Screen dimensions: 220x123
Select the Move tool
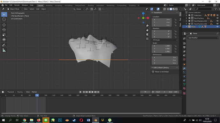point(4,25)
